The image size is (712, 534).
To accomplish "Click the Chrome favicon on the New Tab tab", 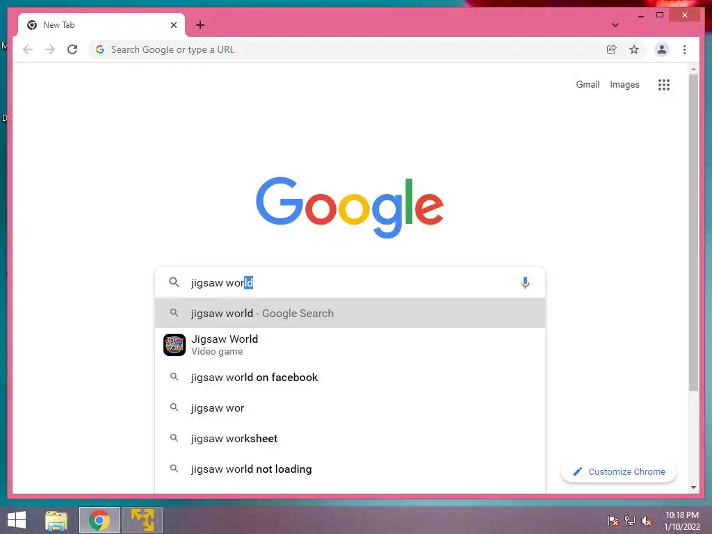I will [x=32, y=25].
